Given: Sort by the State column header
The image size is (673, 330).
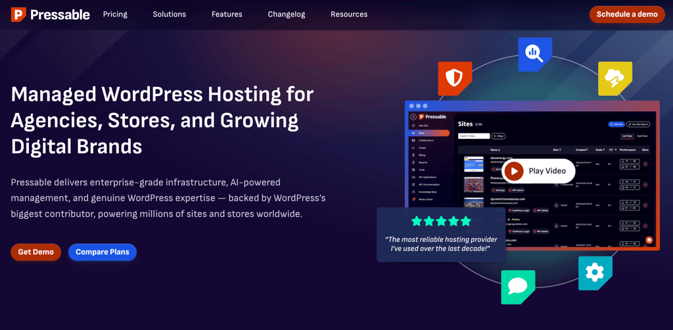Looking at the screenshot, I should (x=600, y=150).
